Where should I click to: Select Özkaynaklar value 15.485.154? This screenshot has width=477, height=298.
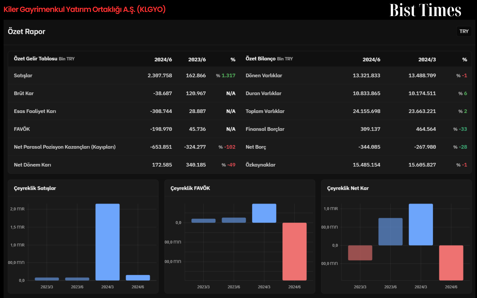tap(366, 165)
